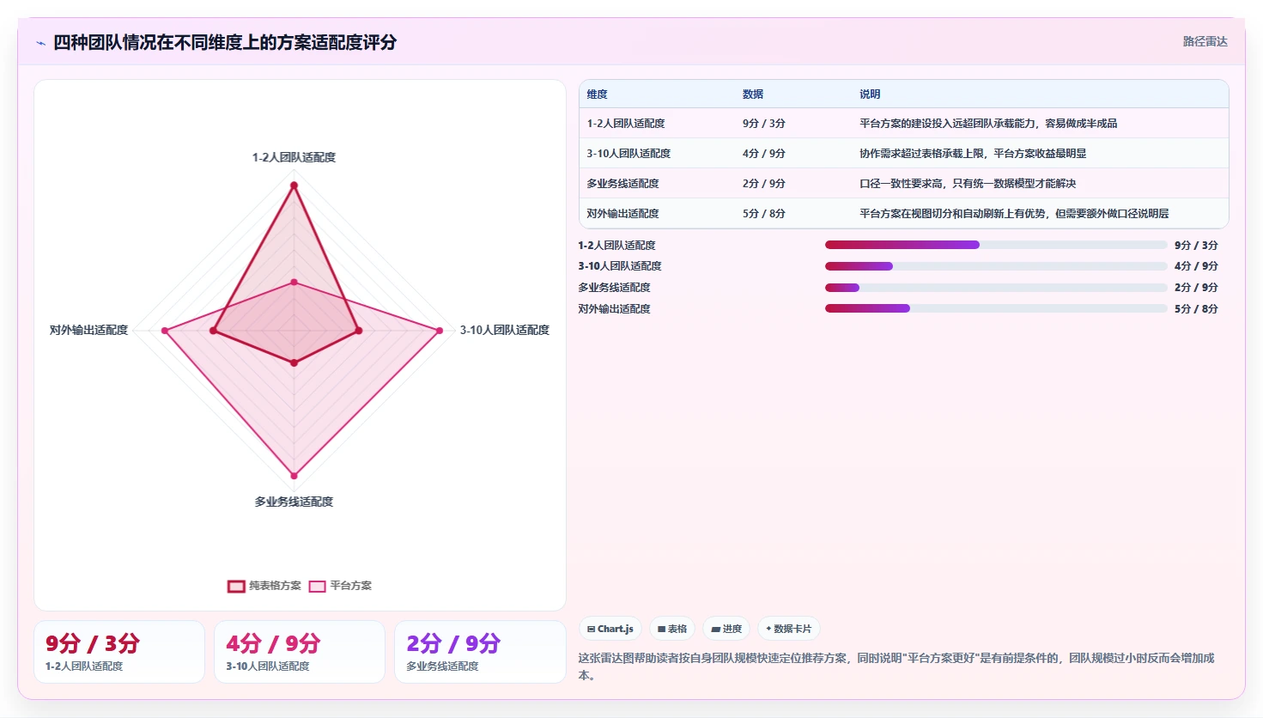The image size is (1263, 718).
Task: Click table cell 9分 / 3分
Action: [764, 124]
